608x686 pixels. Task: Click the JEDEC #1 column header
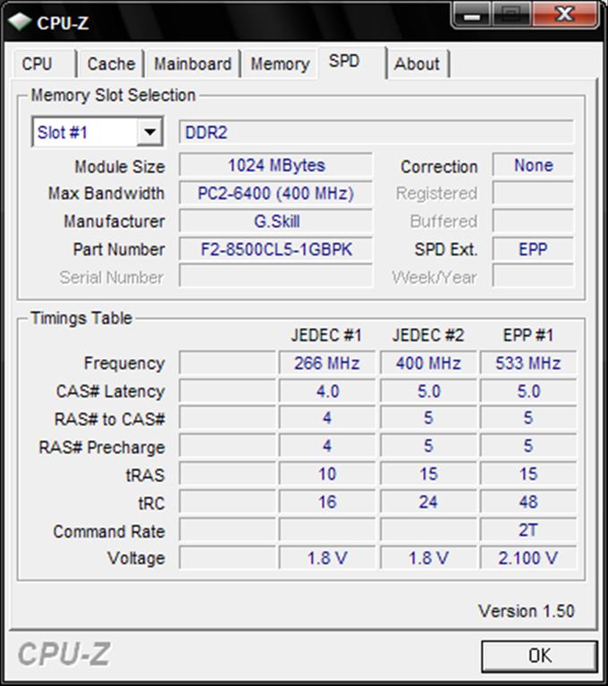tap(326, 336)
